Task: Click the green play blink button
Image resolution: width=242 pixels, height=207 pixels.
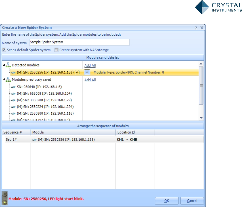Action: [5, 202]
